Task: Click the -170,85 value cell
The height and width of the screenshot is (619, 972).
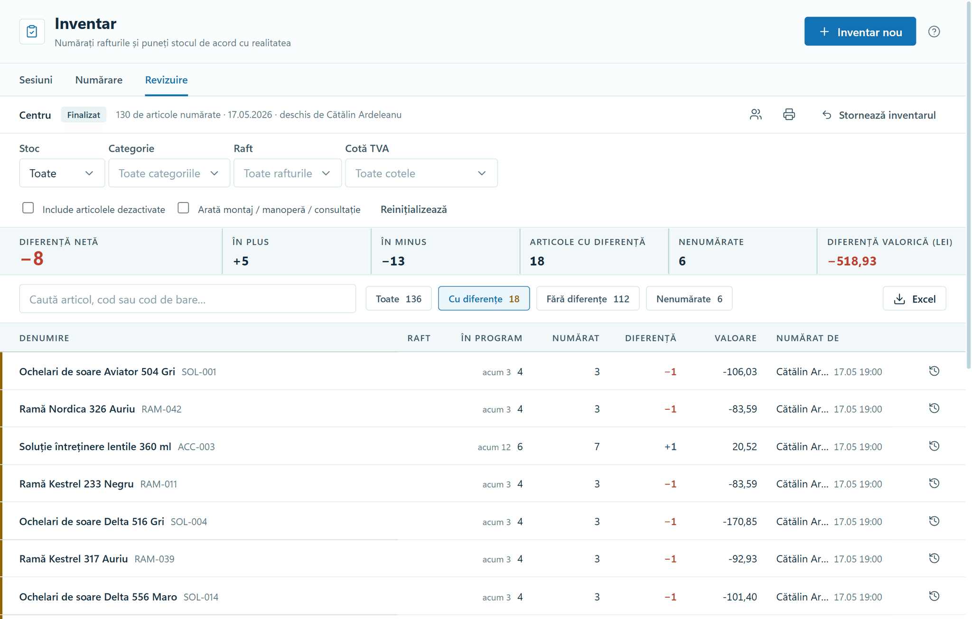Action: [739, 521]
